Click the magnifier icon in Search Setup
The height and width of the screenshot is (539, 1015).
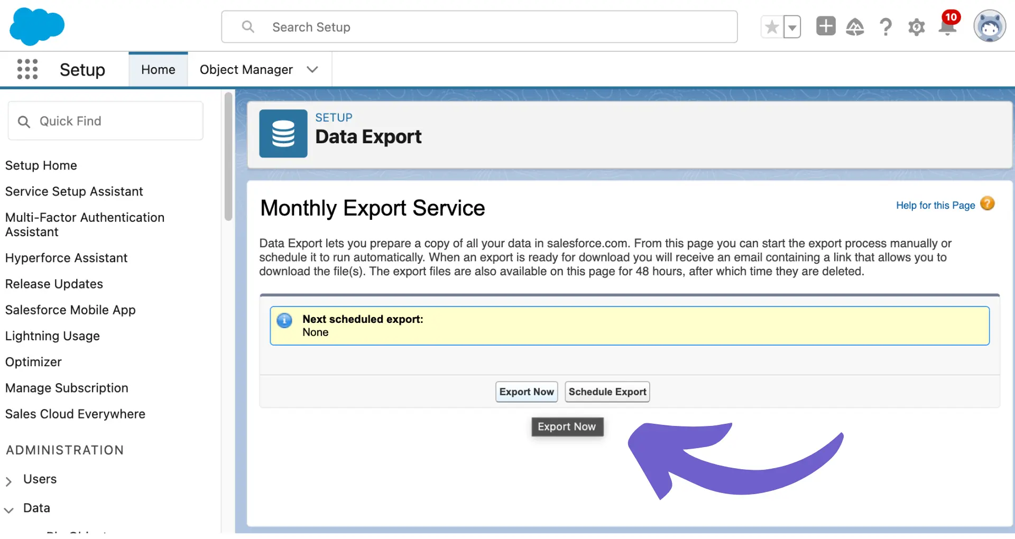(248, 26)
